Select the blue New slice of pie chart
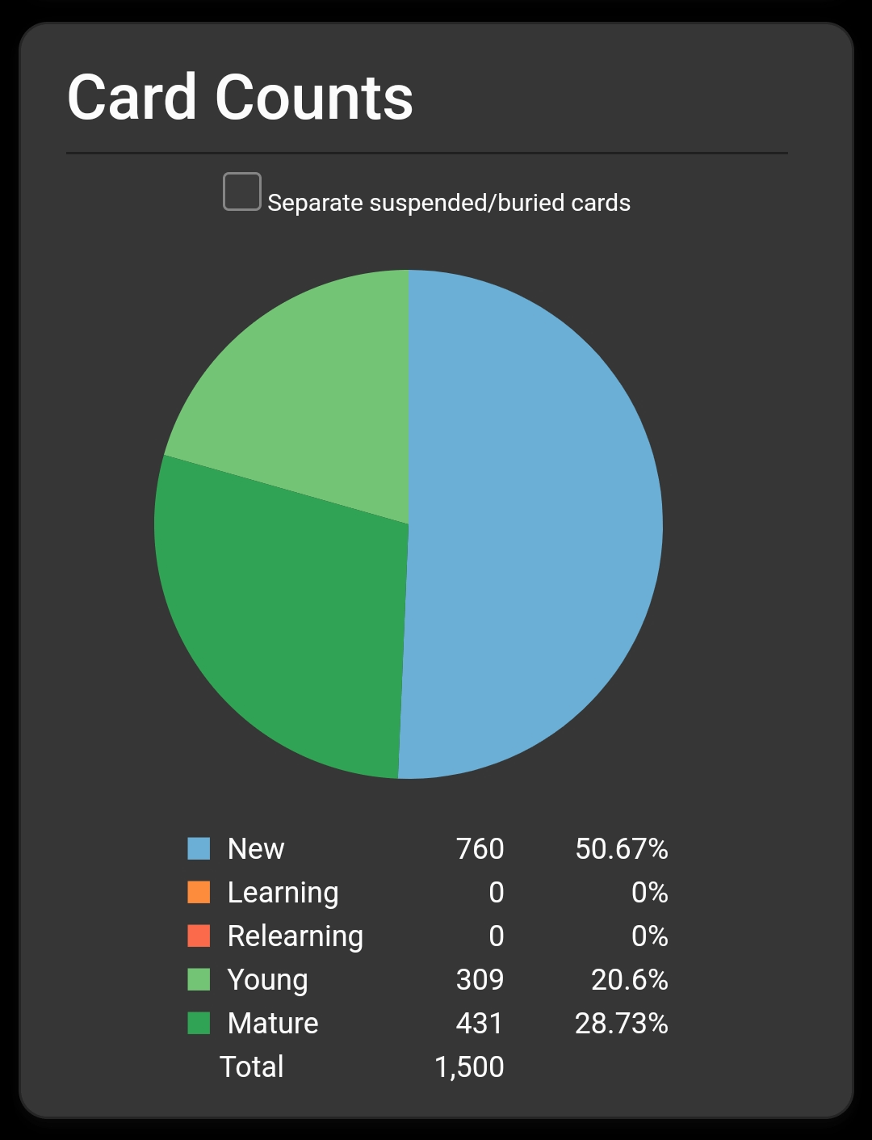 [533, 525]
